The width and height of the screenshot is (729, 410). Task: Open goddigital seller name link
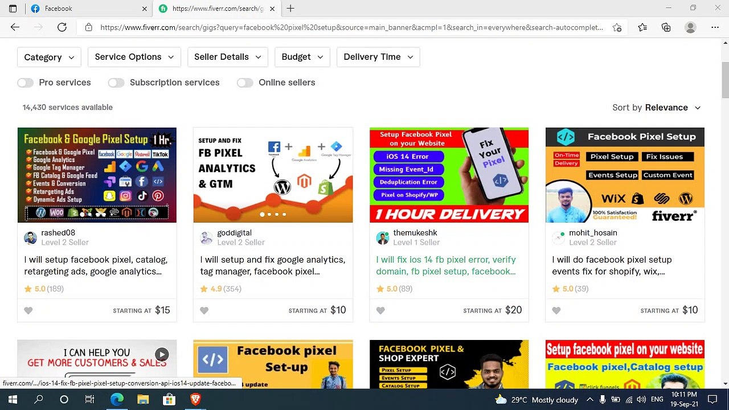coord(234,233)
